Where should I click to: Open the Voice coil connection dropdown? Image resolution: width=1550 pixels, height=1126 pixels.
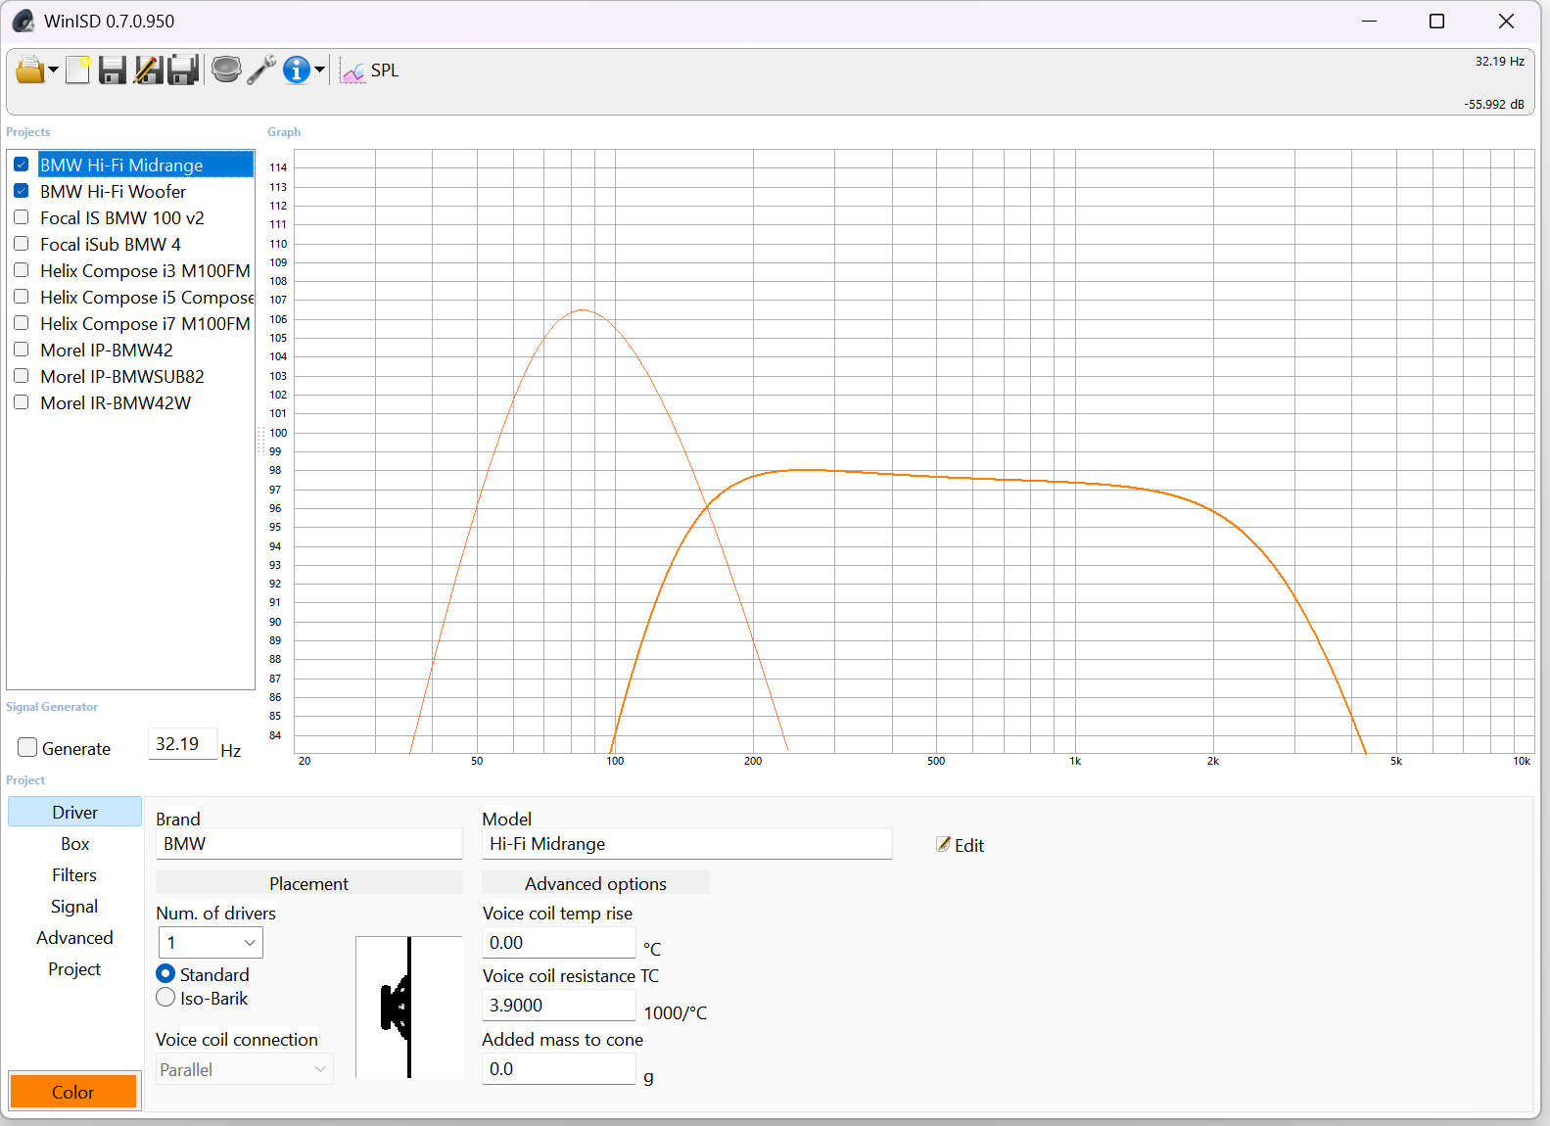(244, 1069)
